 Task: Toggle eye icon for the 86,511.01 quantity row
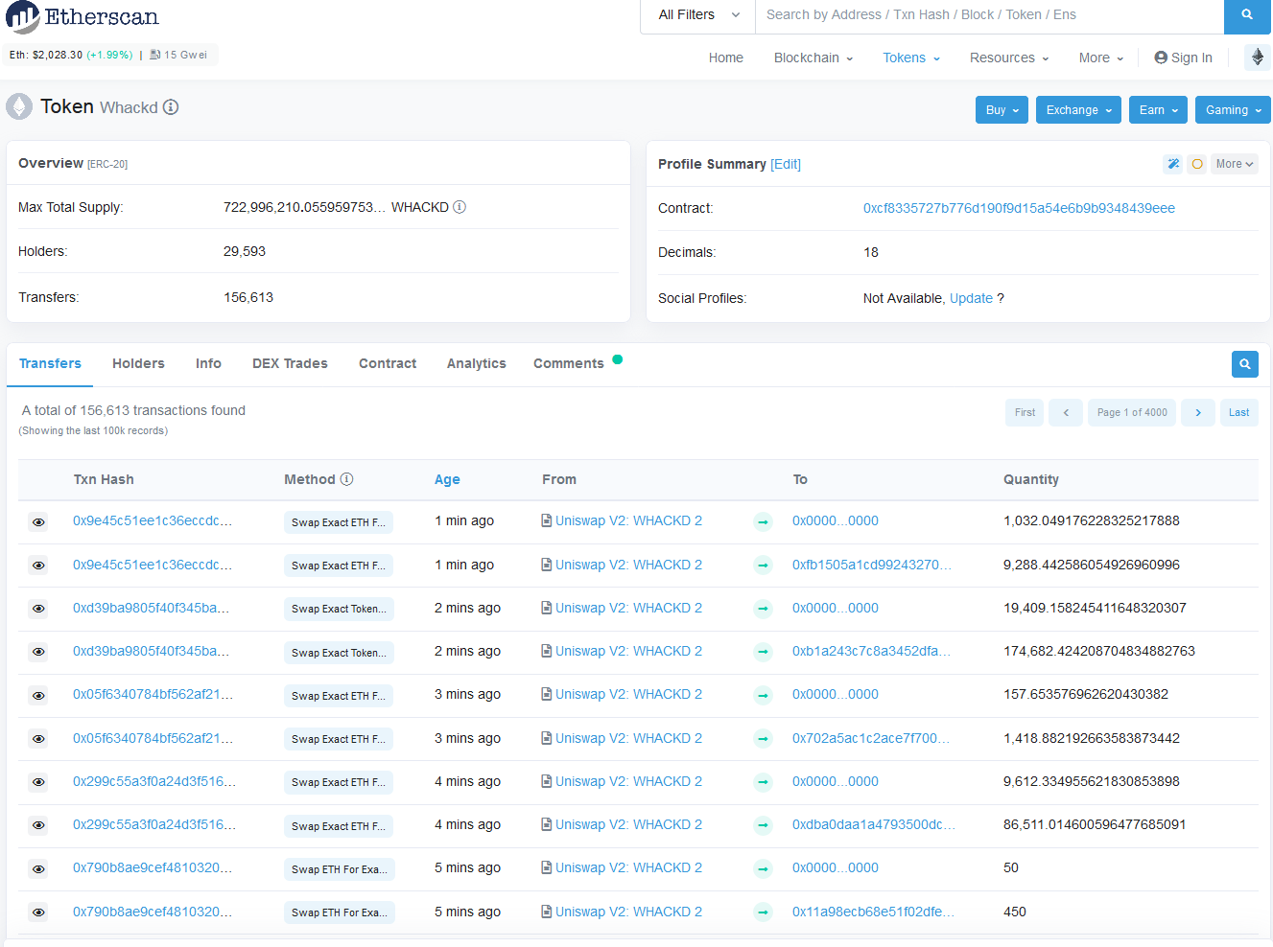click(x=38, y=825)
